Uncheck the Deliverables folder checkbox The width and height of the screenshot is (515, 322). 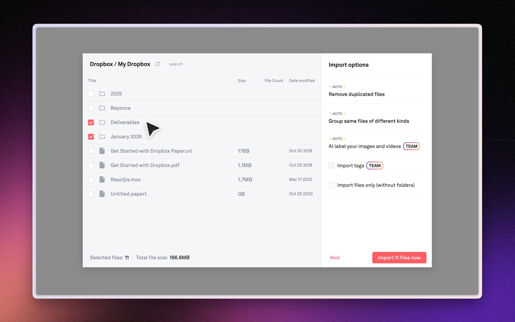91,123
